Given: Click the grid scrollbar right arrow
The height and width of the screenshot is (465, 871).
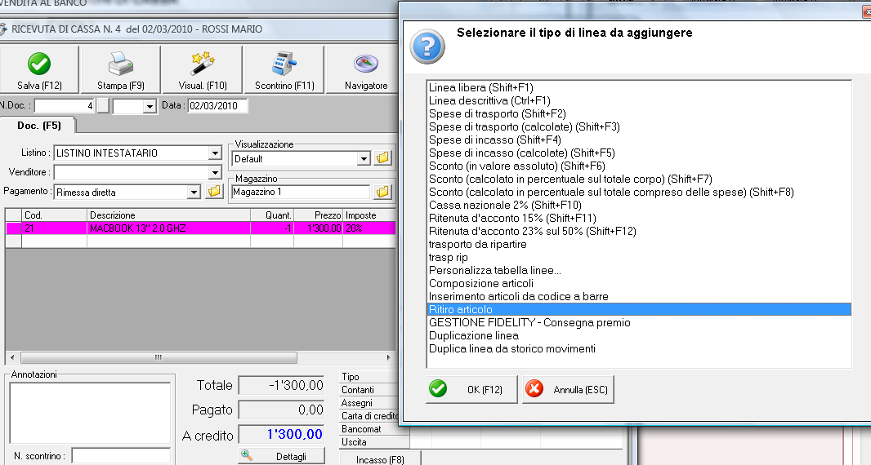Looking at the screenshot, I should point(389,357).
